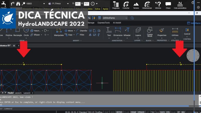Expand the BLOCK panel

(x=149, y=40)
